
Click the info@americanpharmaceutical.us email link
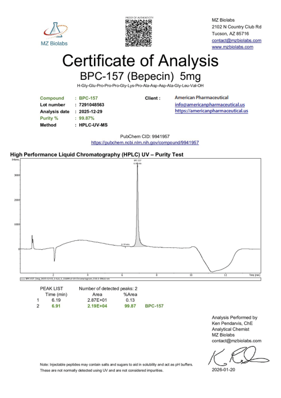click(210, 105)
